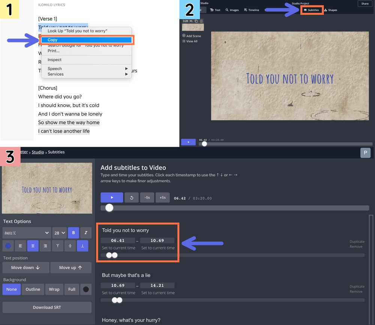Select Copy from the context menu
The image size is (375, 325).
[87, 40]
